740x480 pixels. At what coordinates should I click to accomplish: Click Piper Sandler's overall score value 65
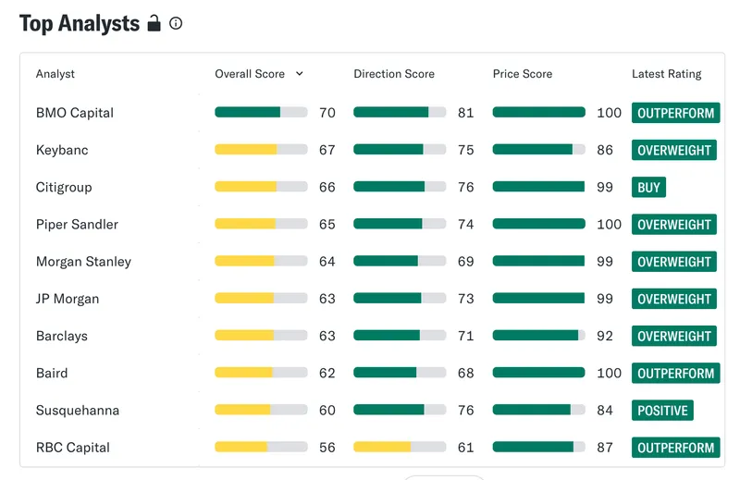pos(327,224)
